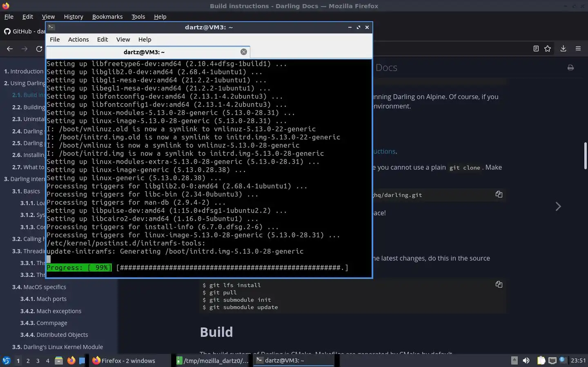Click the Firefox back arrow button
This screenshot has width=588, height=367.
(x=10, y=49)
